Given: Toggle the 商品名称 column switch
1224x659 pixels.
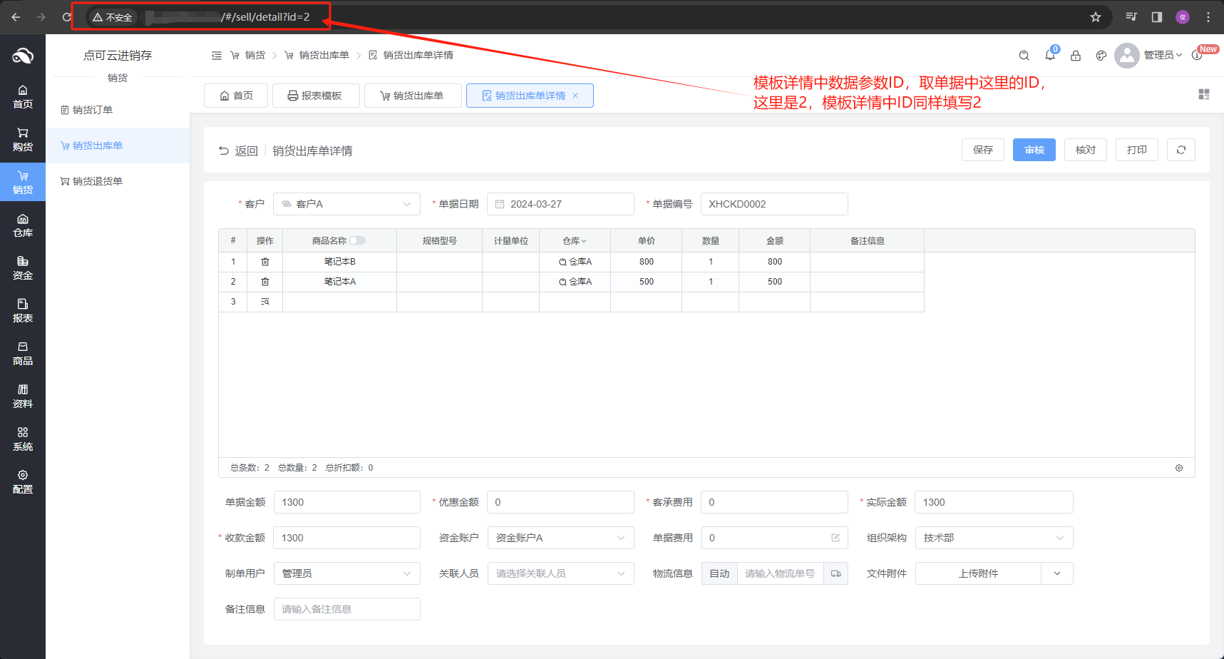Looking at the screenshot, I should [357, 240].
